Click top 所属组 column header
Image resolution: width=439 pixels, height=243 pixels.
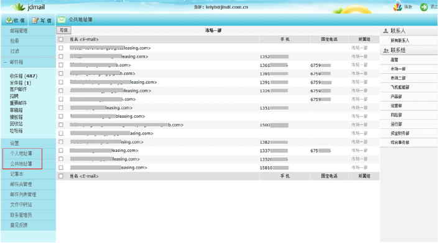(x=364, y=39)
